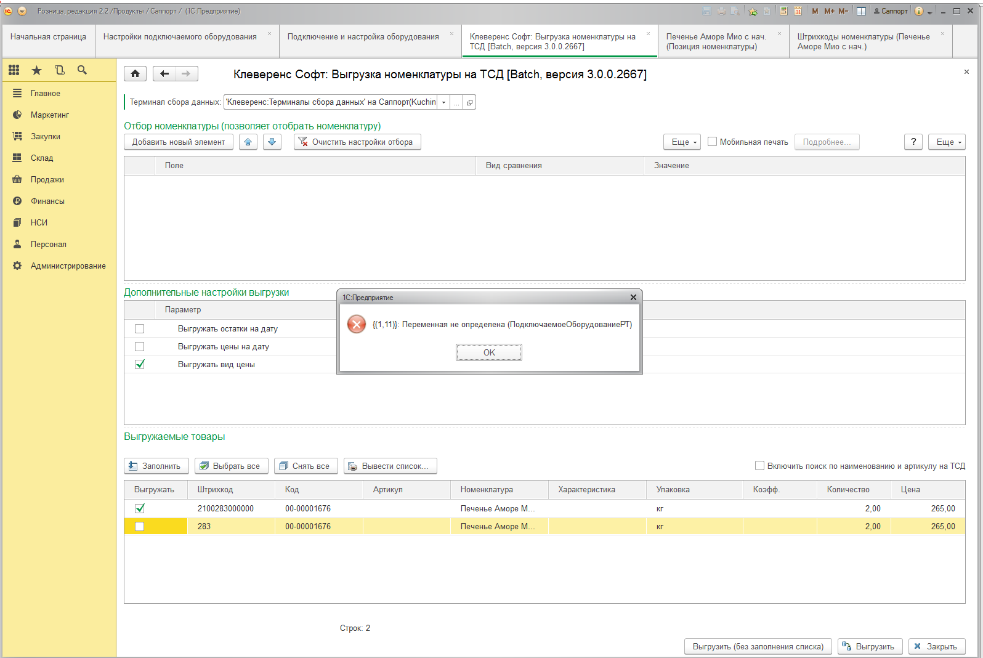Open the history icon in left panel
Screen dimensions: 983x658
pos(59,70)
